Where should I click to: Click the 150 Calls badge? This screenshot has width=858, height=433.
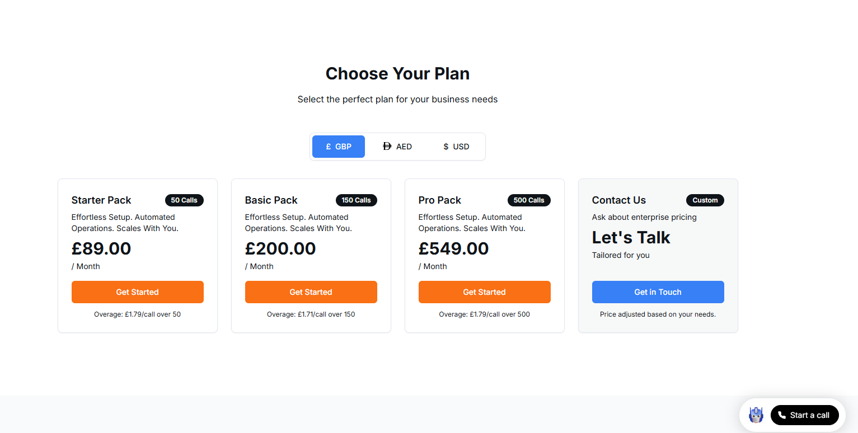[356, 200]
